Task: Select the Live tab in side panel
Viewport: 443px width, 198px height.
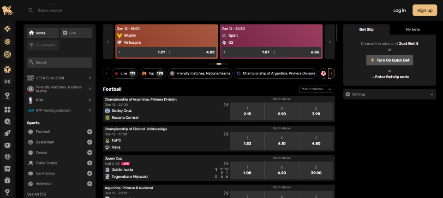Action: click(76, 33)
